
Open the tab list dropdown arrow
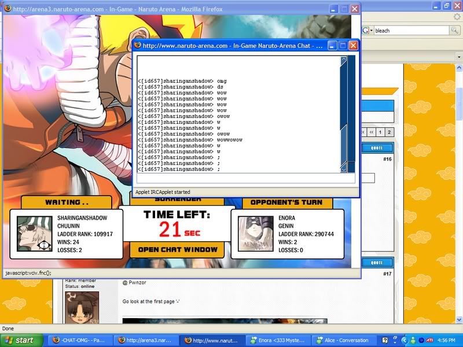[x=458, y=56]
